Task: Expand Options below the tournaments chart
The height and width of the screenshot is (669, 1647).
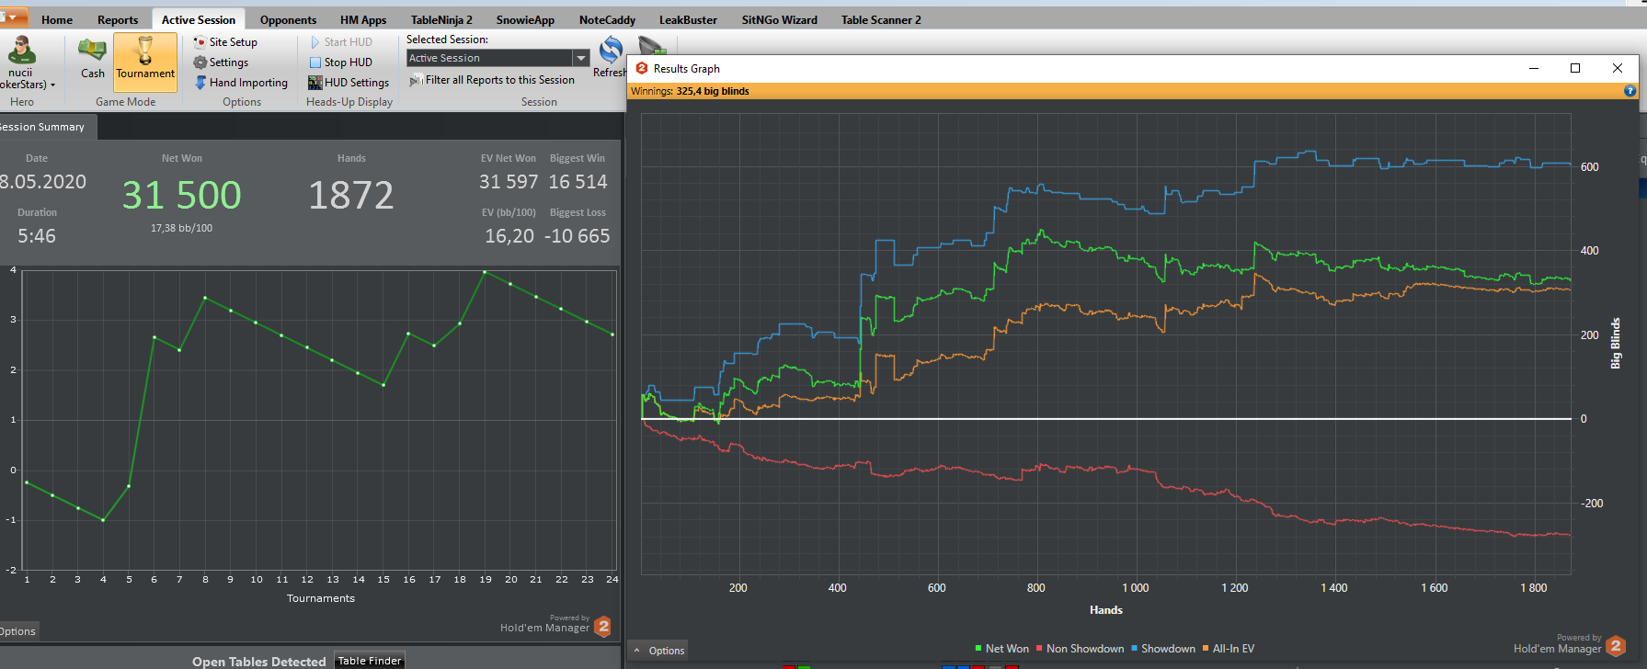Action: coord(17,631)
